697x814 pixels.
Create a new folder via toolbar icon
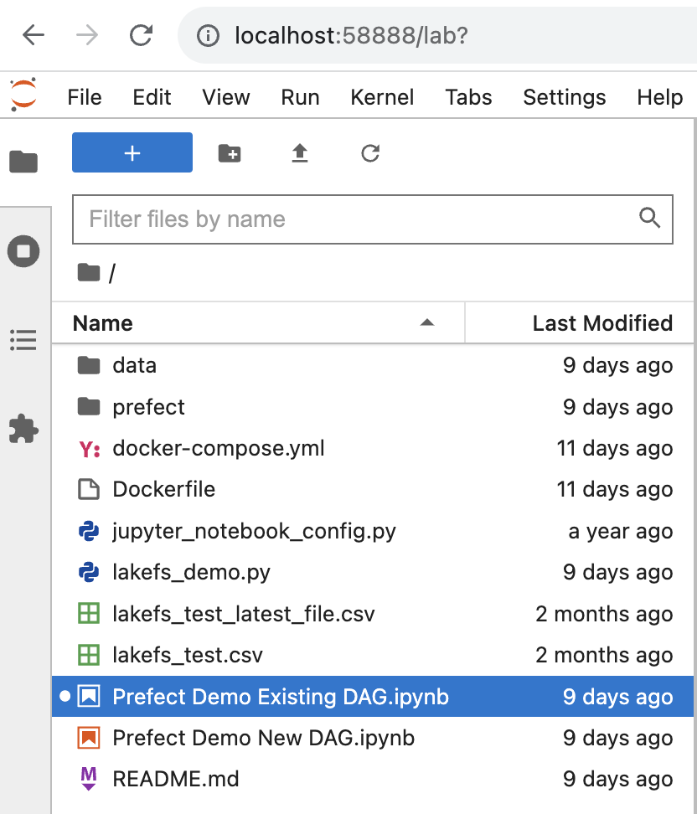pos(229,152)
